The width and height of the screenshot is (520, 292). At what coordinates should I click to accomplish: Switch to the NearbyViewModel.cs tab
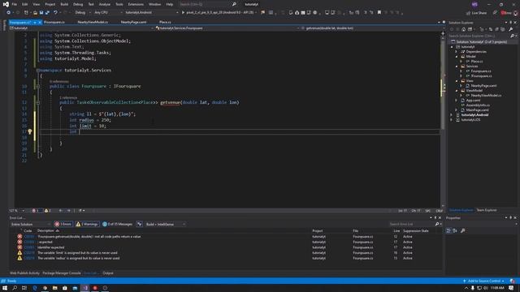[93, 22]
